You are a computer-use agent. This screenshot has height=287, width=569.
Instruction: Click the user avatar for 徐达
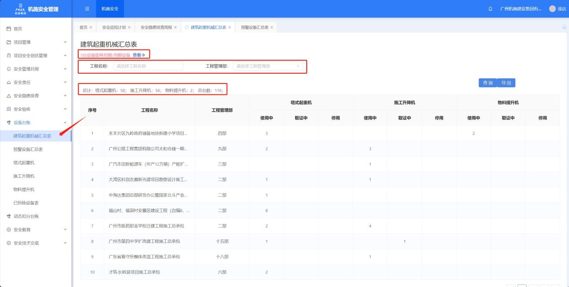pyautogui.click(x=552, y=9)
